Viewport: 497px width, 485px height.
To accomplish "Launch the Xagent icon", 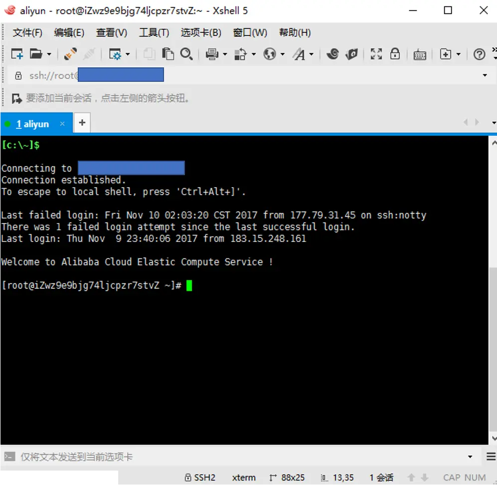I will pos(352,54).
